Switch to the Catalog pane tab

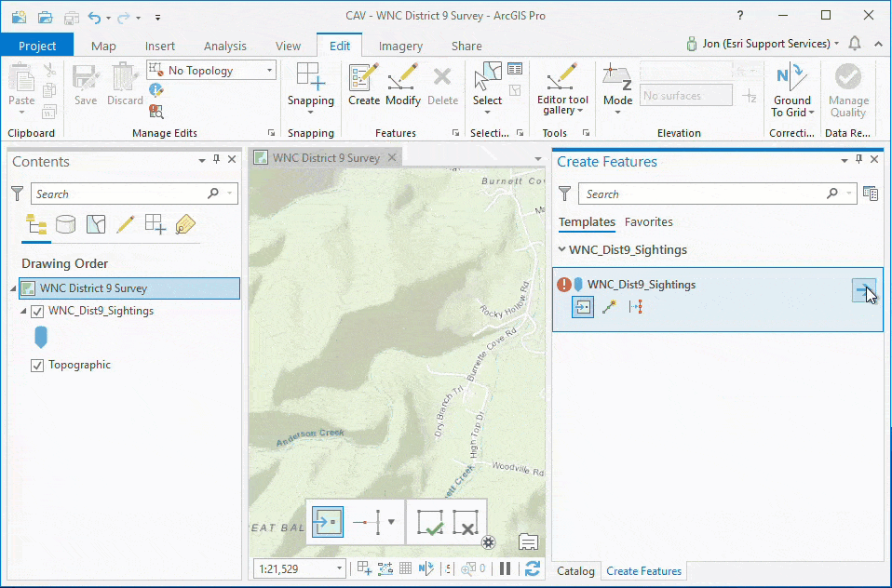(575, 570)
